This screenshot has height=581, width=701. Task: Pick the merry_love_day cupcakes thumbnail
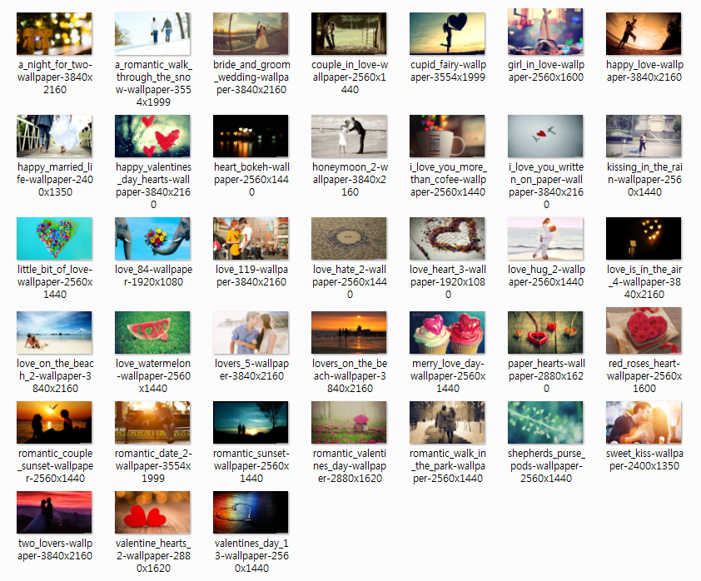(447, 332)
